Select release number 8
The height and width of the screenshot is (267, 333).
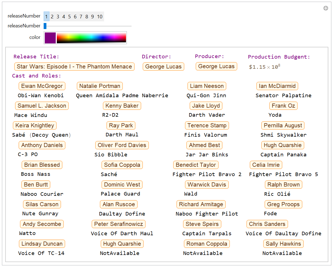(87, 16)
